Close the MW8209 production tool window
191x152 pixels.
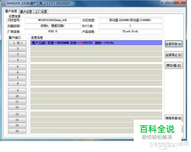point(180,2)
